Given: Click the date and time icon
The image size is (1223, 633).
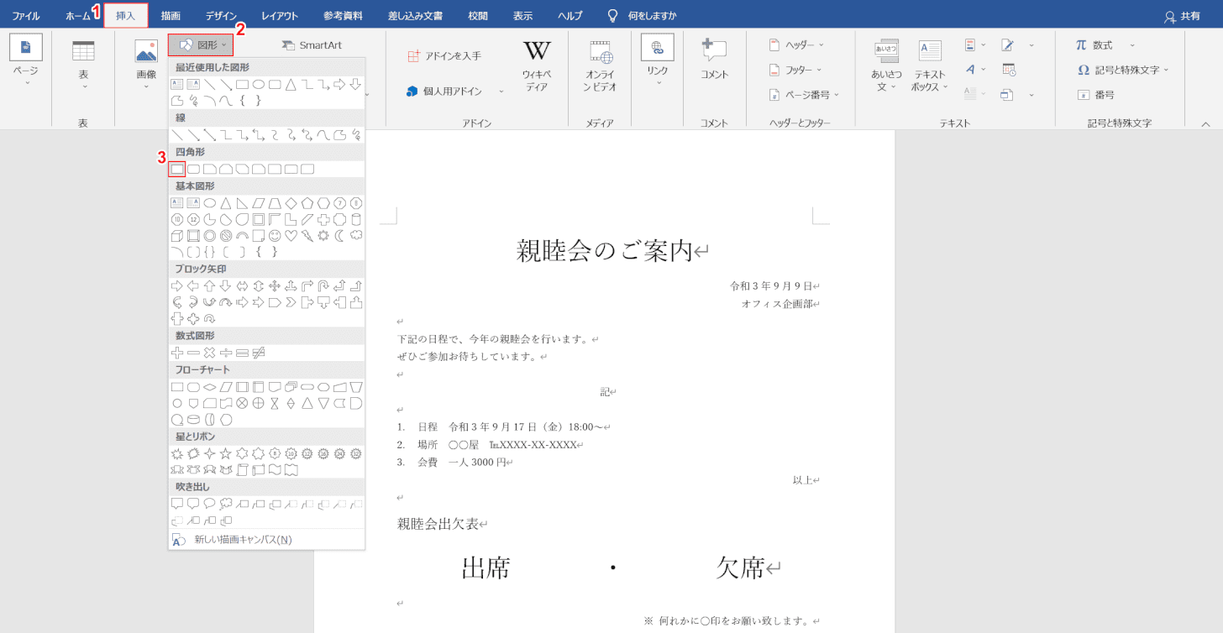Looking at the screenshot, I should coord(1009,70).
